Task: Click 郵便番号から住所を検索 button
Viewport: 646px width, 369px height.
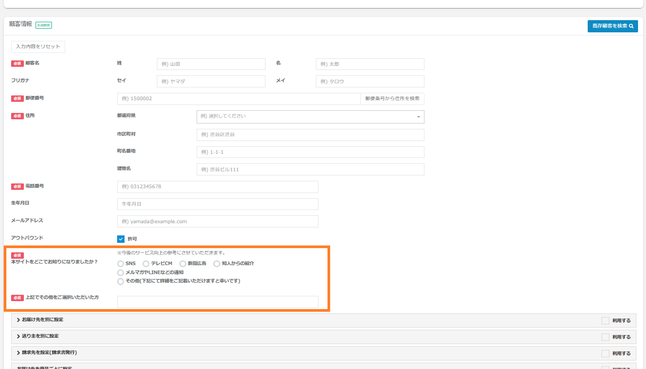Action: (392, 99)
